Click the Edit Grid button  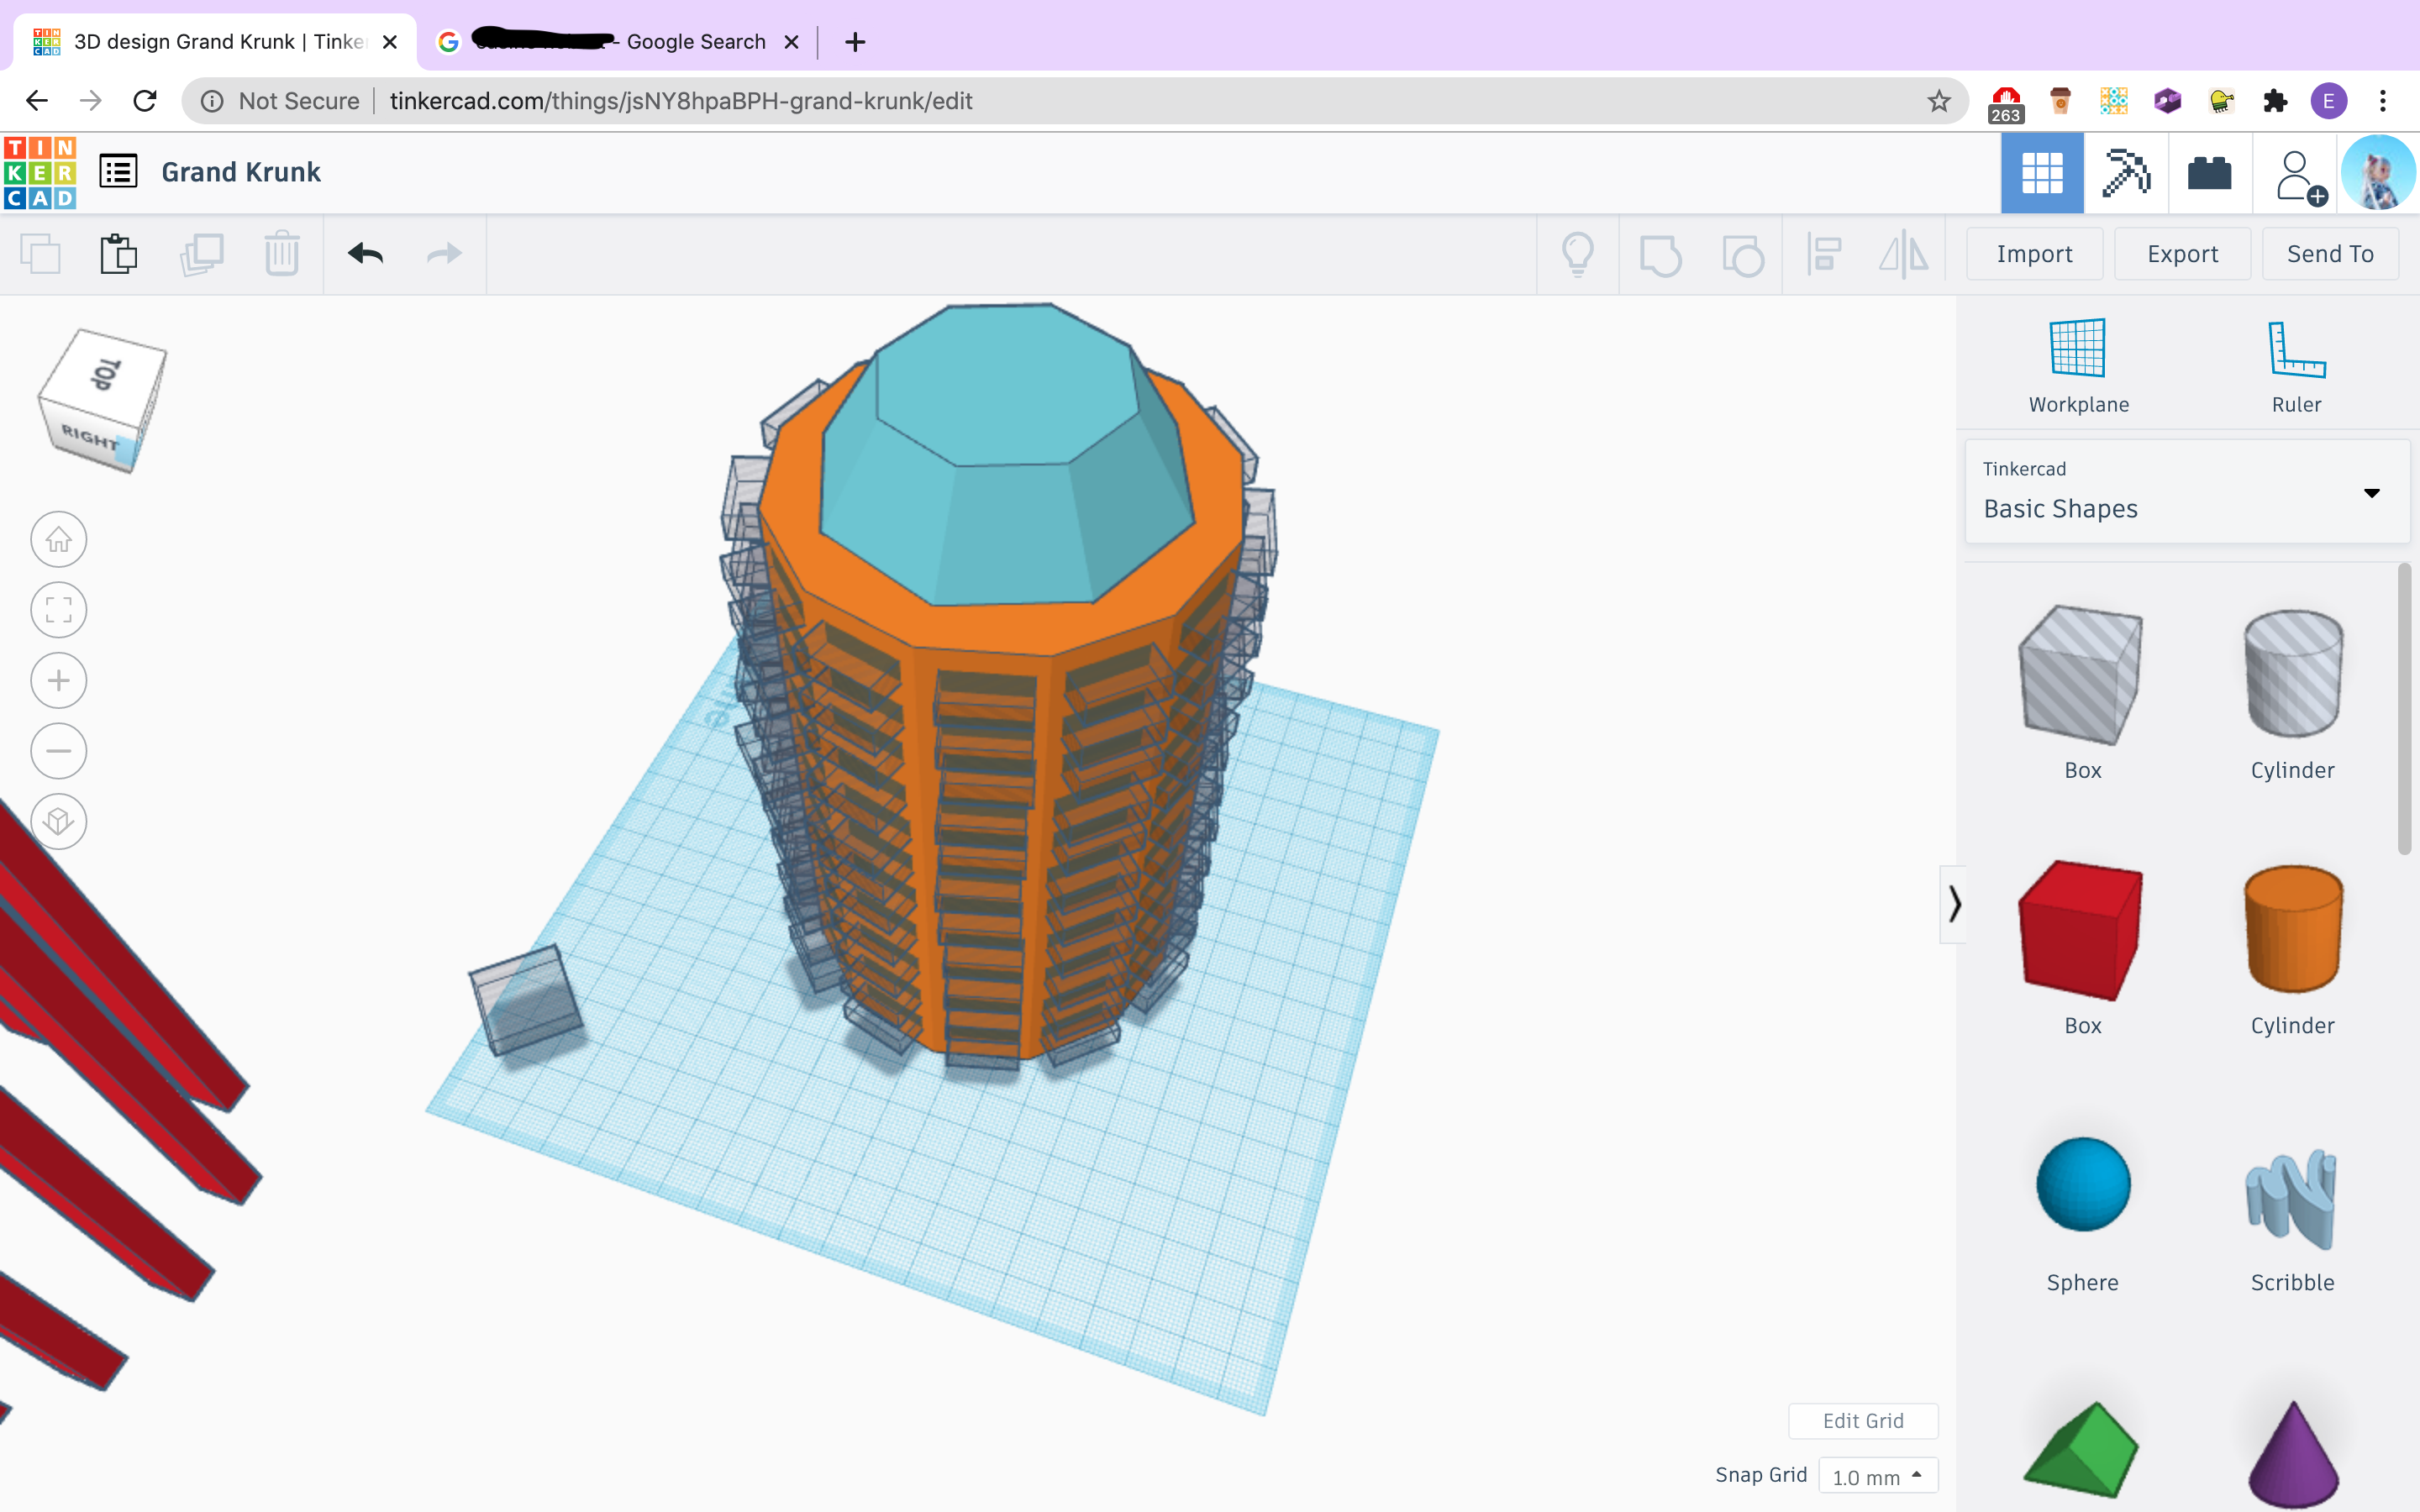coord(1863,1421)
